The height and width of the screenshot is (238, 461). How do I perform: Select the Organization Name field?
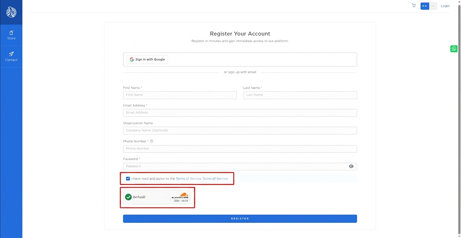point(240,131)
